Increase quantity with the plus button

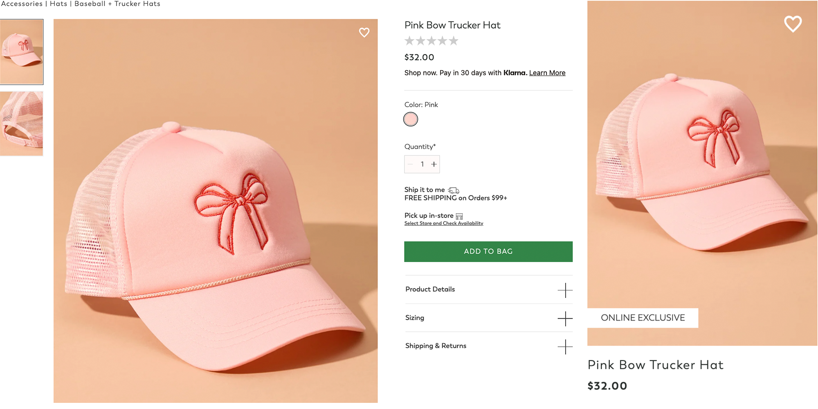pos(434,164)
